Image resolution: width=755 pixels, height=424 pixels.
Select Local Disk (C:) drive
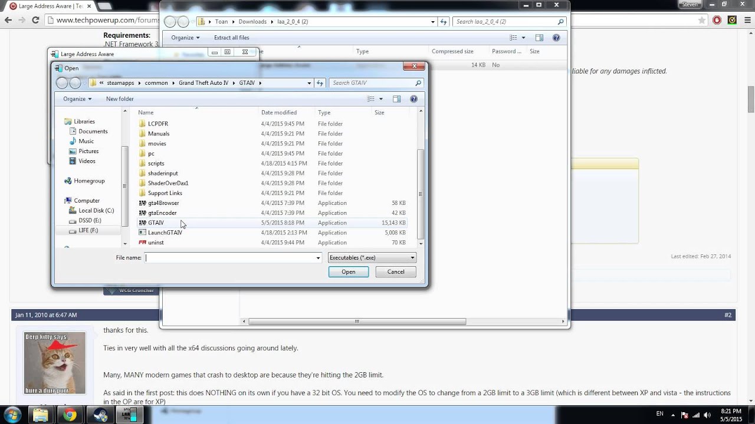[96, 210]
